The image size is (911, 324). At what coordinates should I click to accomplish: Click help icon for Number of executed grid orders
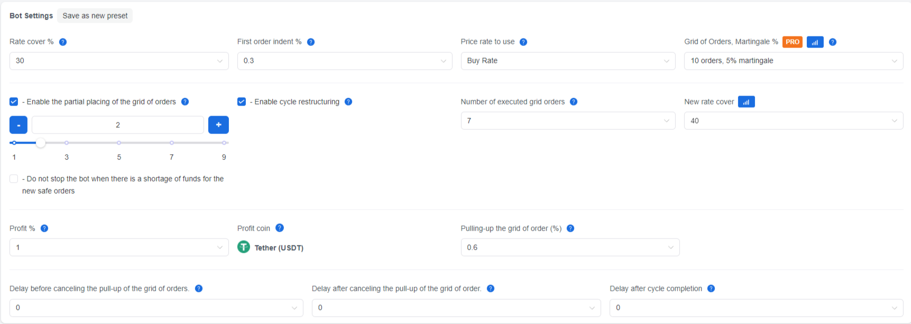(x=574, y=102)
